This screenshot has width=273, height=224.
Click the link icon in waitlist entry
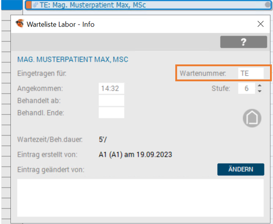(35, 5)
